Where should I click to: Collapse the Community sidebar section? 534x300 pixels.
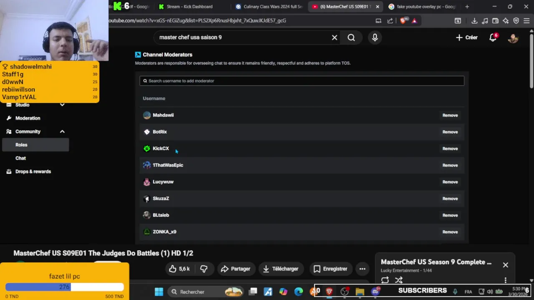point(62,132)
